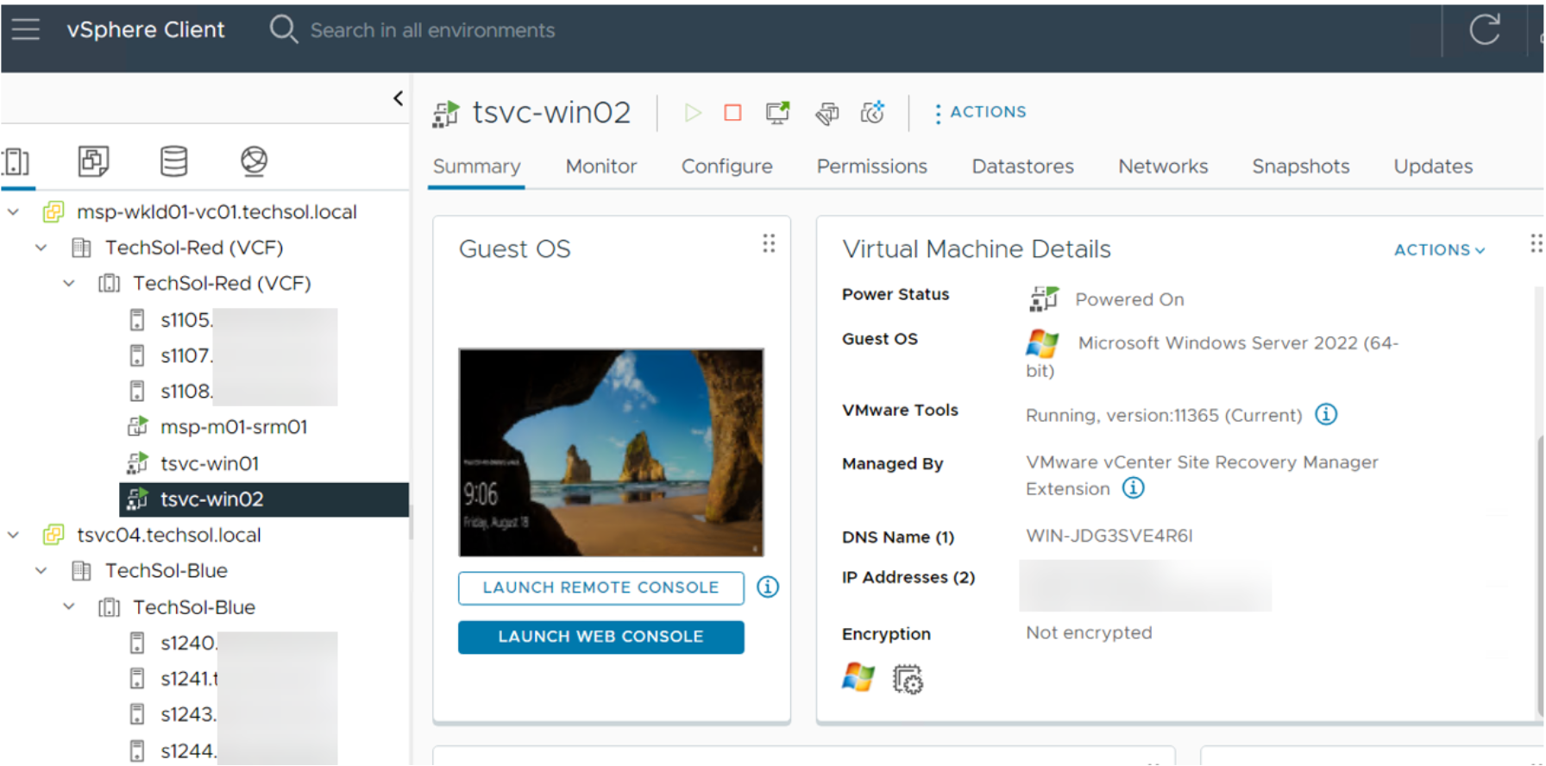Collapse tsvc04.techsol.local tree node
This screenshot has width=1546, height=766.
(13, 536)
